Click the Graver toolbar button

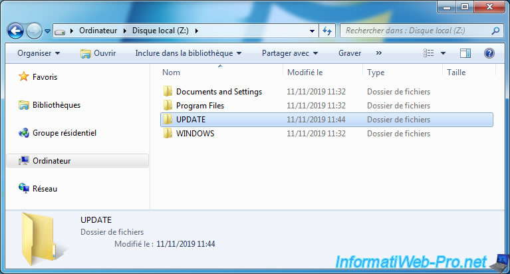tap(350, 53)
